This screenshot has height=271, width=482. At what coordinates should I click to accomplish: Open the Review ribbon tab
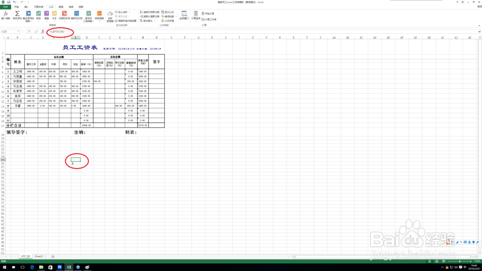71,7
